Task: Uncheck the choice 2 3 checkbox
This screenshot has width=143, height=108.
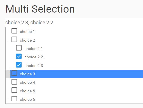Action: 19,65
